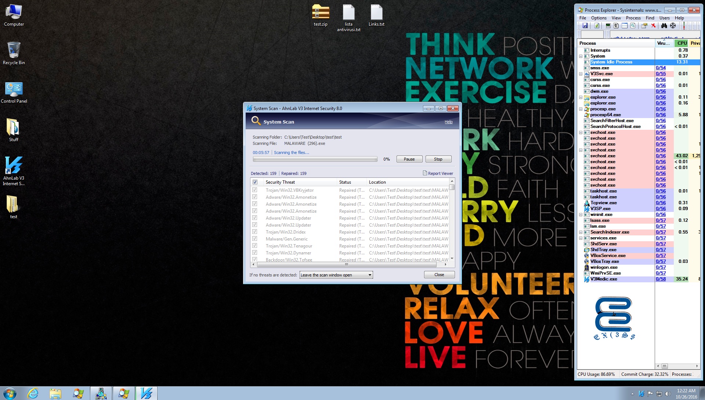Click the CPU column header
This screenshot has width=705, height=400.
(681, 43)
